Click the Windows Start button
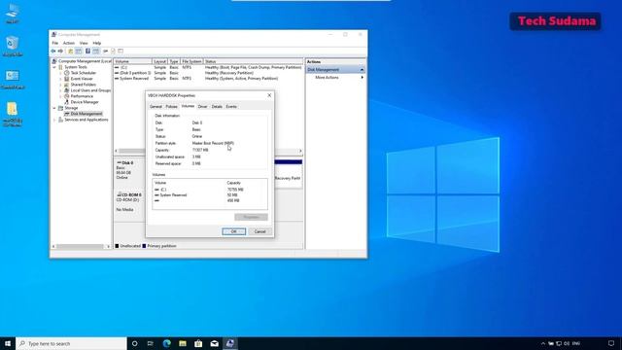Viewport: 622px width, 350px height. click(x=8, y=343)
